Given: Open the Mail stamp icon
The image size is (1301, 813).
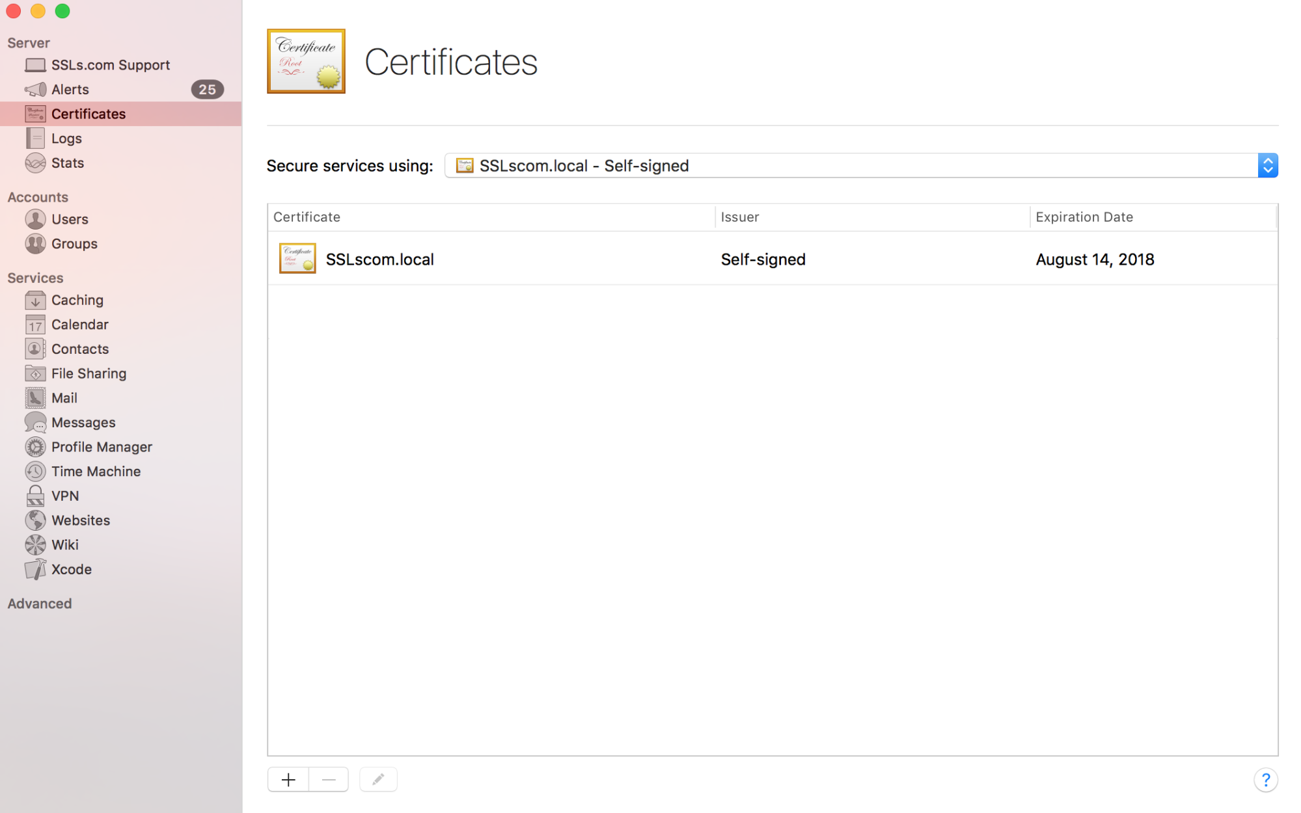Looking at the screenshot, I should coord(35,398).
